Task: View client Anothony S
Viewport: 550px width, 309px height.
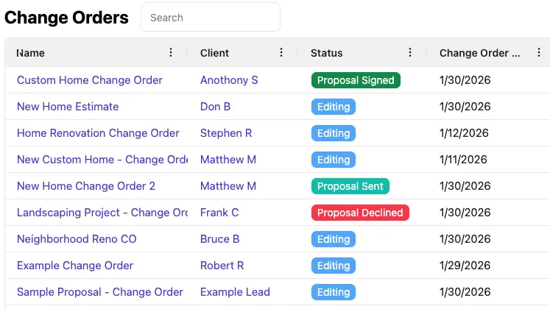Action: tap(229, 80)
